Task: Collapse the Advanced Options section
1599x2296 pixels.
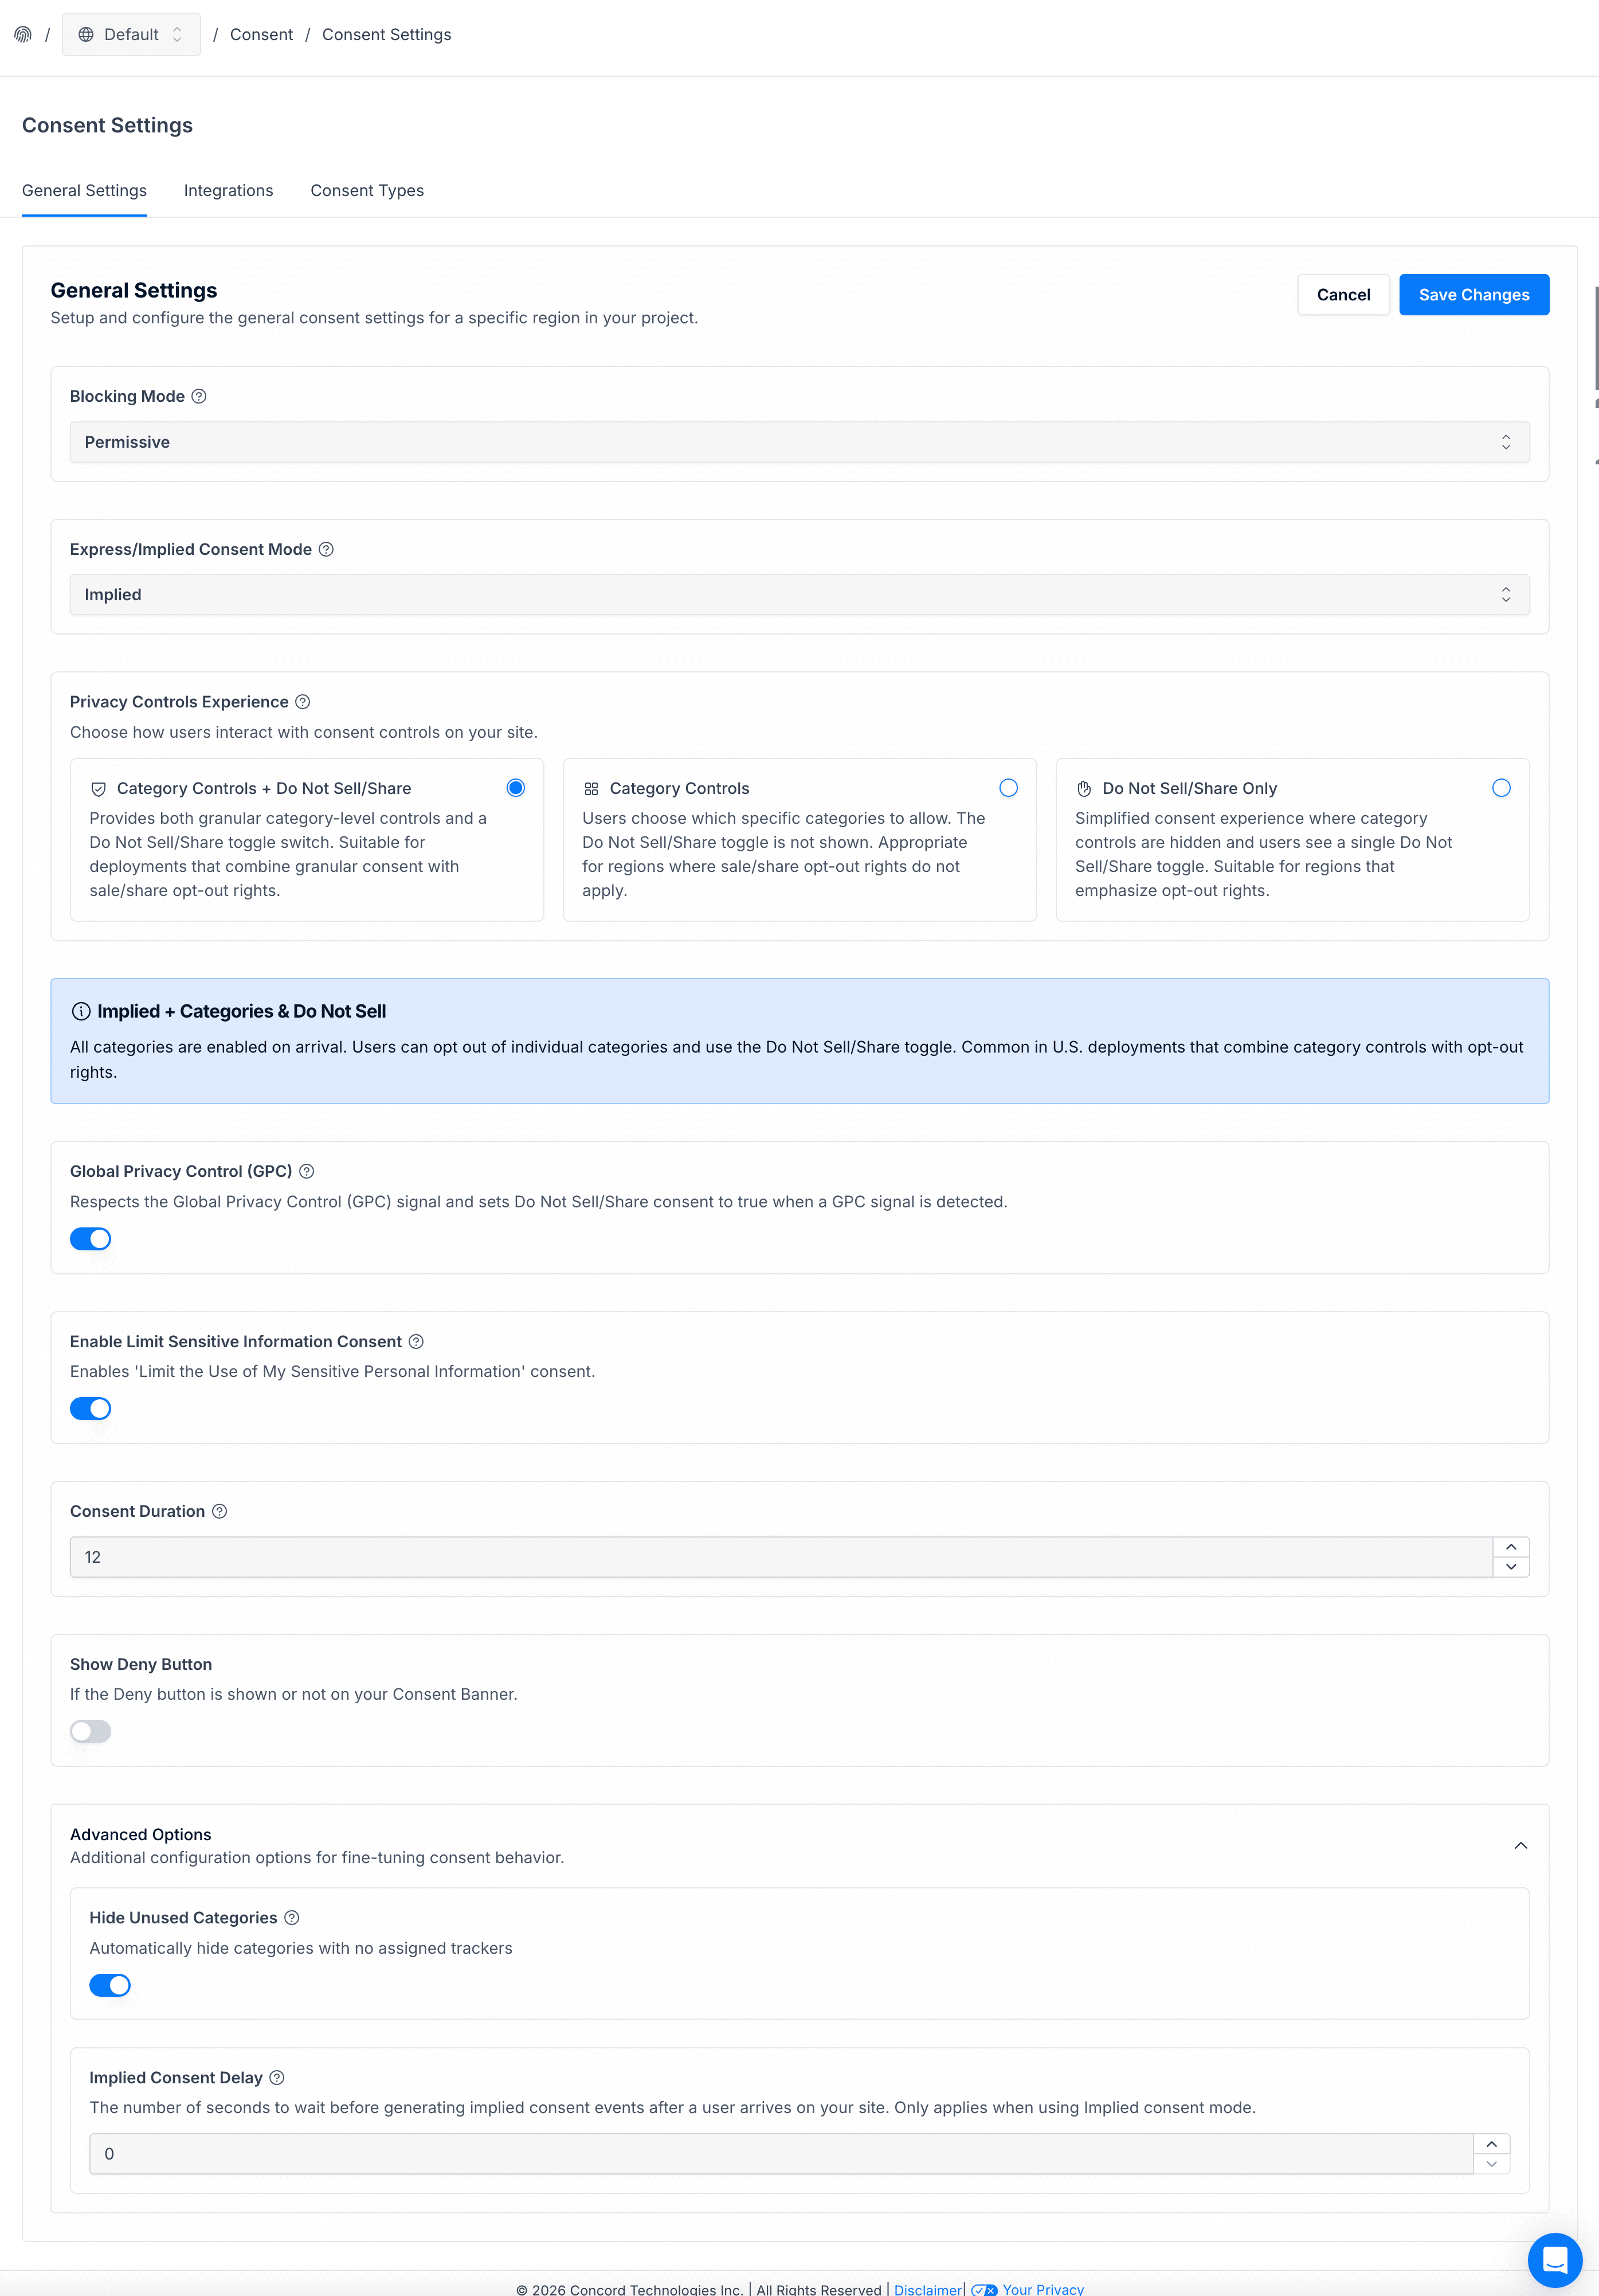Action: coord(1520,1845)
